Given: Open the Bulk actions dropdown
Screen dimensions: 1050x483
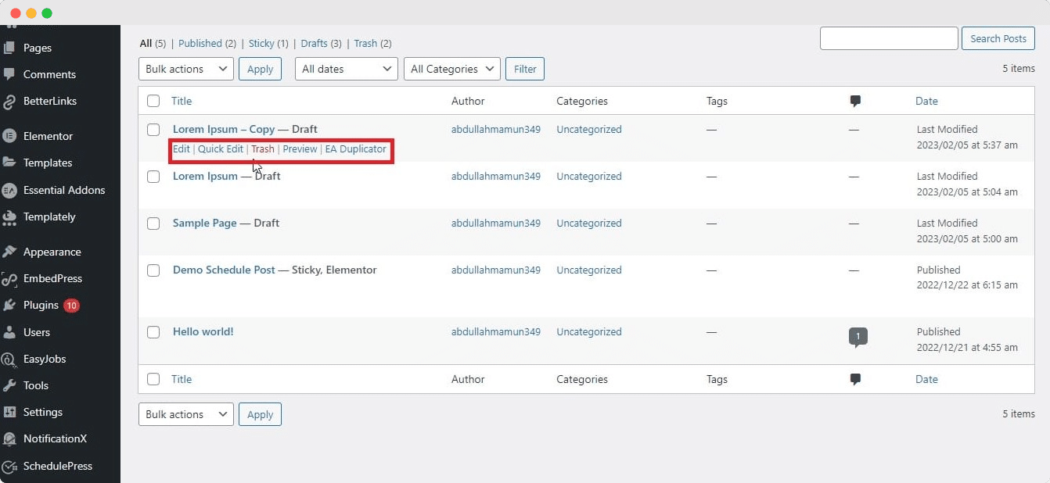Looking at the screenshot, I should click(185, 69).
